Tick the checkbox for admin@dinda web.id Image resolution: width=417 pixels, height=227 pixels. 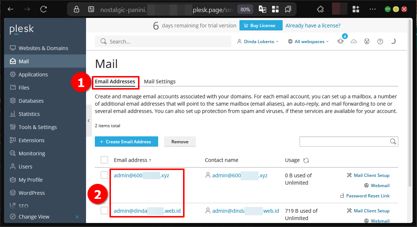pos(104,211)
